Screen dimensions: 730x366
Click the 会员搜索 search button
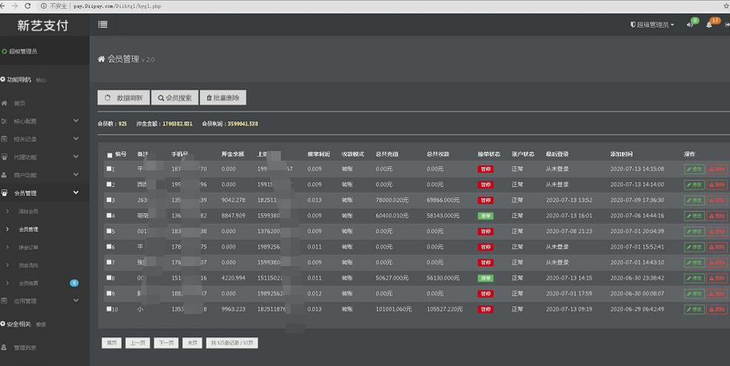click(x=174, y=97)
